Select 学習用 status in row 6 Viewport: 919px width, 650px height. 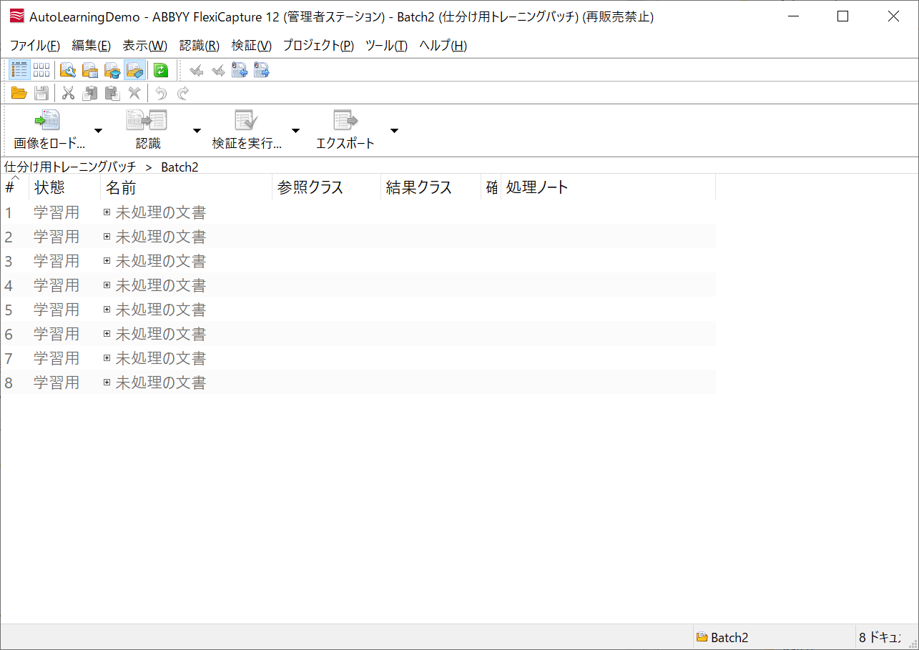[x=56, y=334]
